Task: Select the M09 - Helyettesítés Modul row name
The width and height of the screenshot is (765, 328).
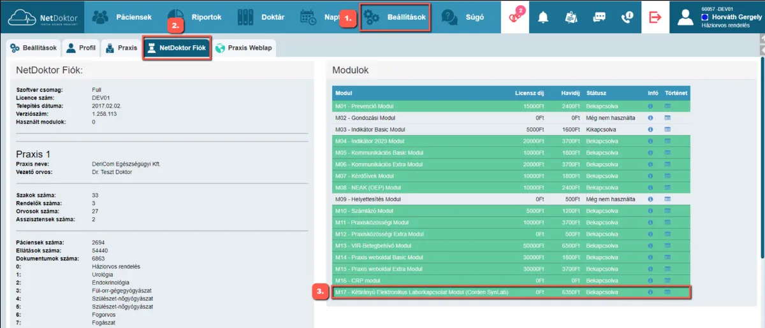Action: click(368, 199)
